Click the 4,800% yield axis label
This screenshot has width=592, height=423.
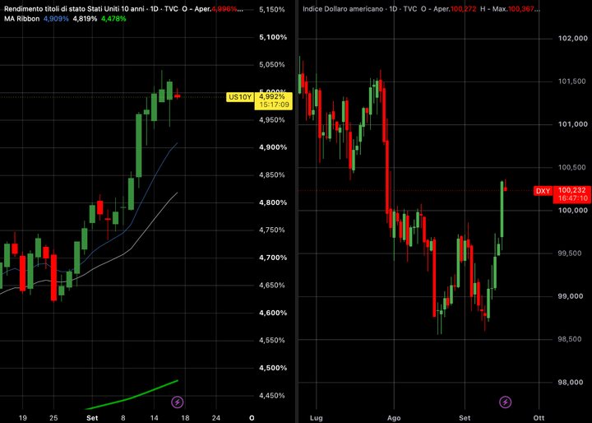[273, 202]
